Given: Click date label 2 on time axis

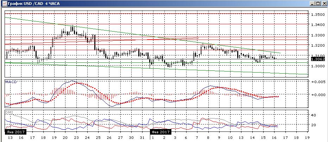Looking at the screenshot, I should tap(164, 138).
